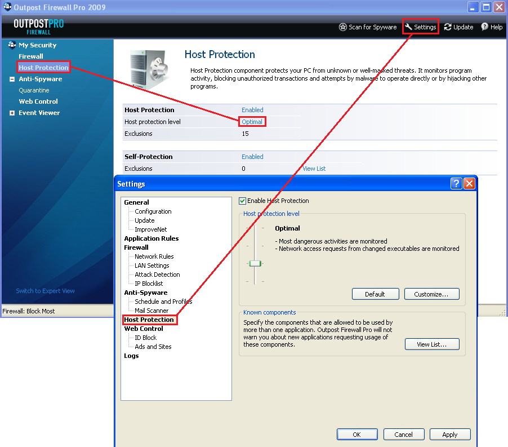Click the Default button
Image resolution: width=508 pixels, height=447 pixels.
[376, 294]
